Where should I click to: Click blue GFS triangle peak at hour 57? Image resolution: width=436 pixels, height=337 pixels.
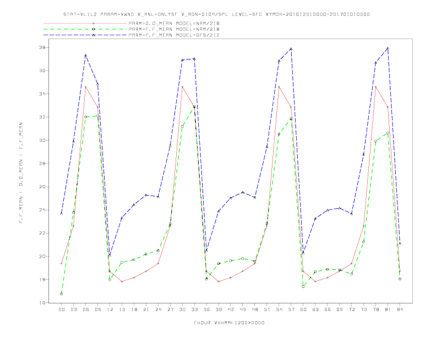(x=291, y=49)
